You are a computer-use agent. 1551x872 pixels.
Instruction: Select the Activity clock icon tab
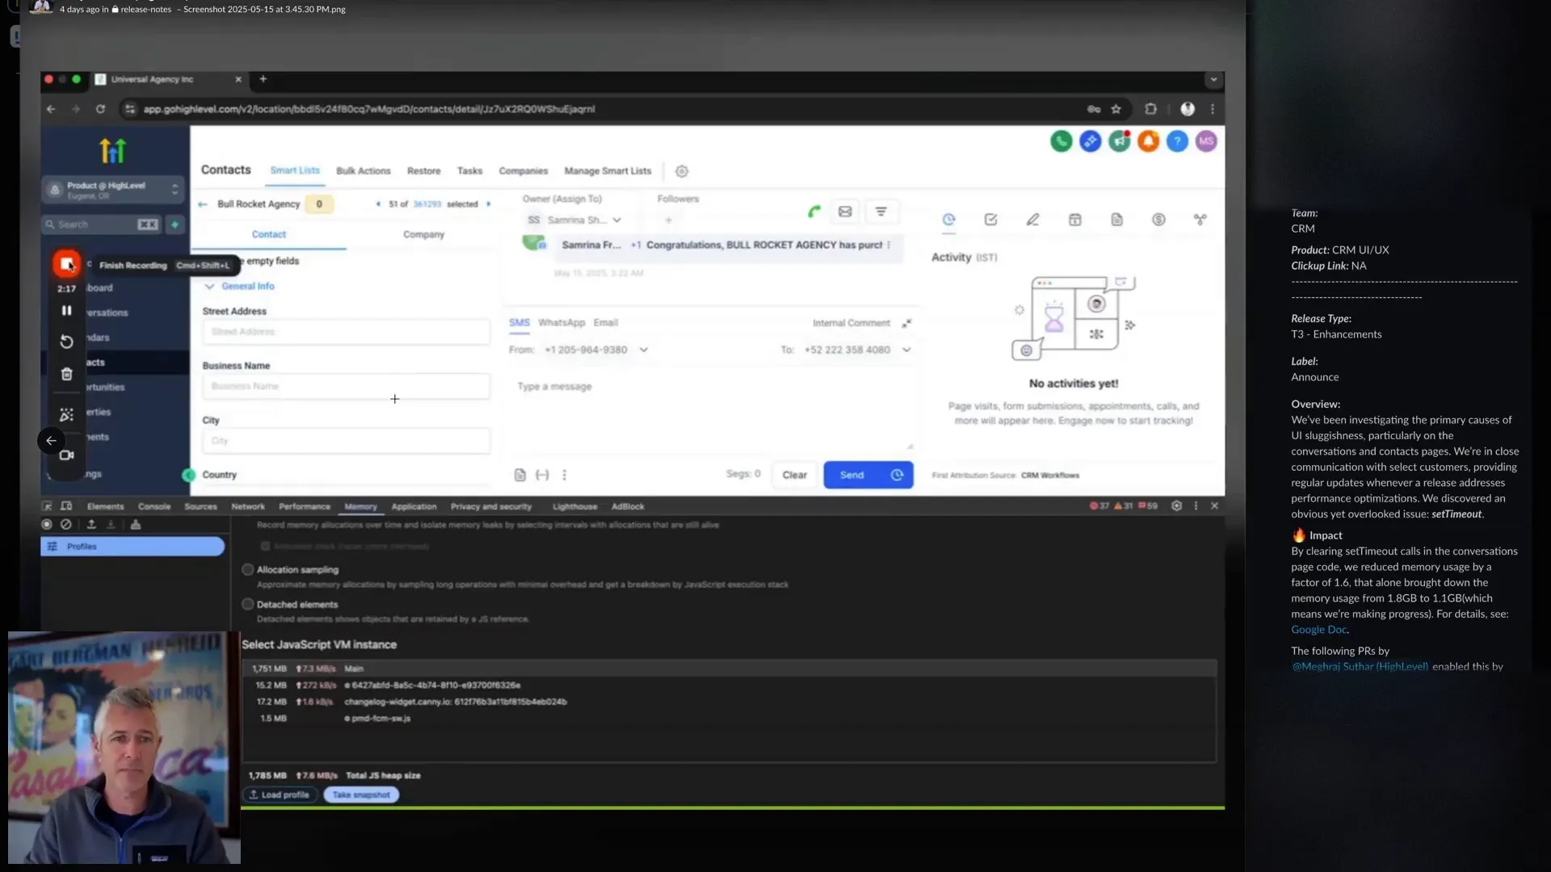(x=948, y=220)
